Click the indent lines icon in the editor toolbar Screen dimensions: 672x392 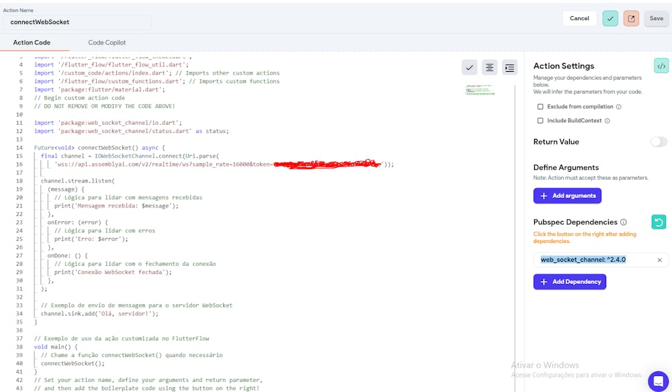pyautogui.click(x=510, y=67)
